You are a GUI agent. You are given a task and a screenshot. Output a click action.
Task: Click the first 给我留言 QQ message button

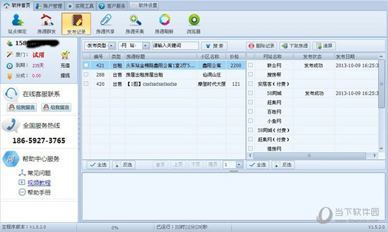point(22,107)
